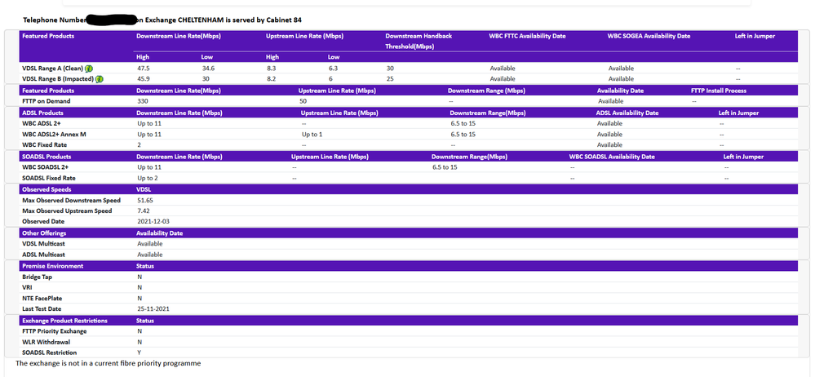Click the WBC SOADSL Availability Date header
Screen dimensions: 815x377
click(612, 157)
